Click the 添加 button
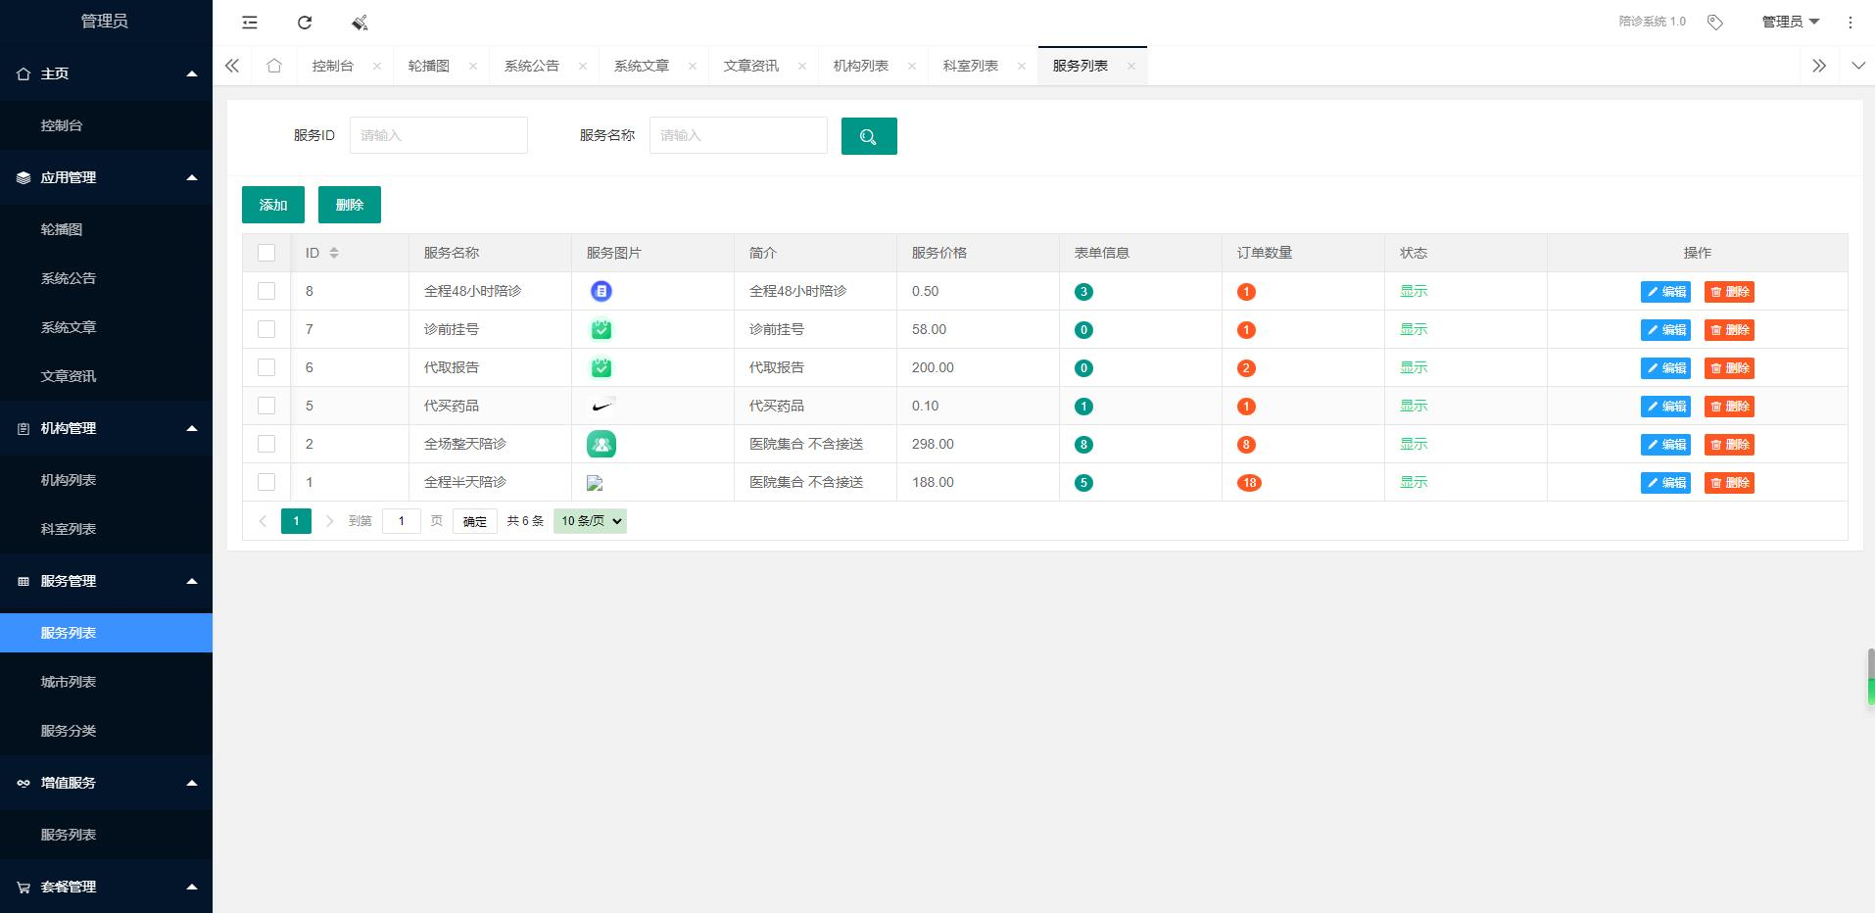1875x913 pixels. point(273,205)
